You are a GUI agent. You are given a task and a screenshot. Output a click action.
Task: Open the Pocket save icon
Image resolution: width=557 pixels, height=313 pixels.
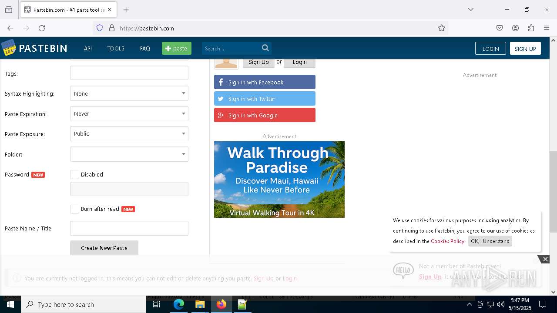click(500, 28)
